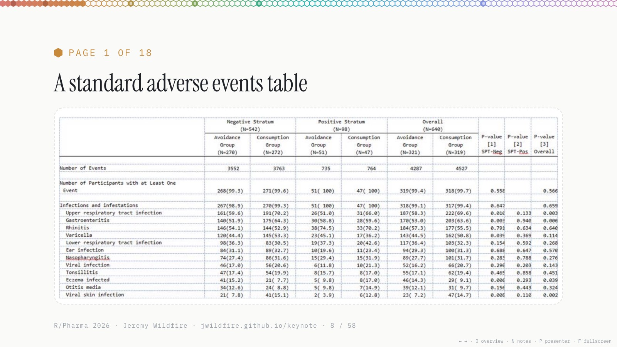Click the 'P-value [2] SPT-Pos' header
Viewport: 617px width, 347px height.
click(518, 144)
